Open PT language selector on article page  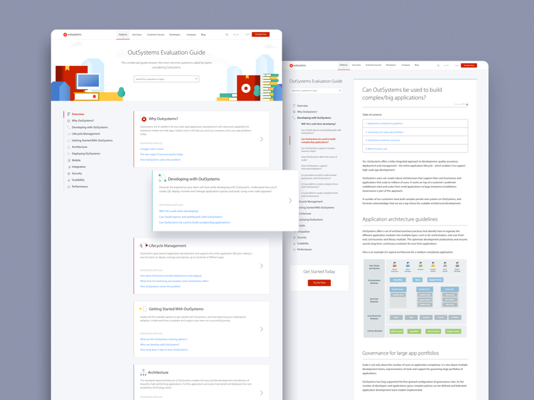coord(446,65)
